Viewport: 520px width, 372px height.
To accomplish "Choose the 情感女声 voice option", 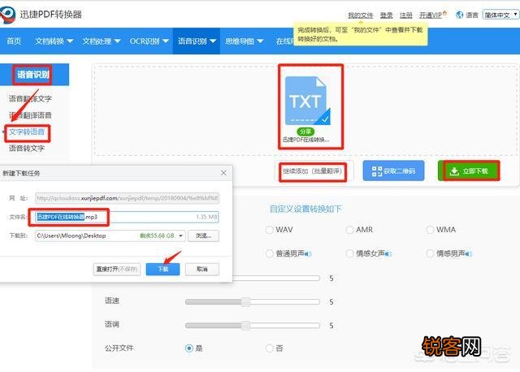I will tap(349, 253).
